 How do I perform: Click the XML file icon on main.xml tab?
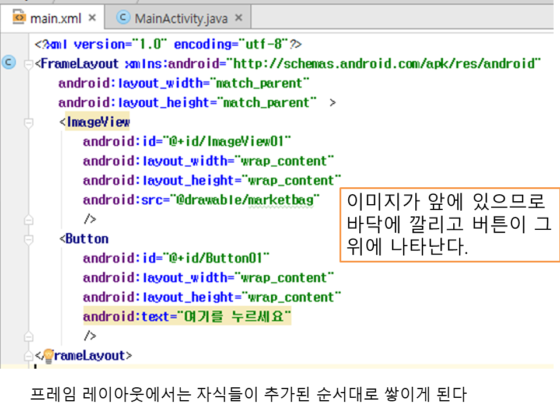pyautogui.click(x=19, y=18)
